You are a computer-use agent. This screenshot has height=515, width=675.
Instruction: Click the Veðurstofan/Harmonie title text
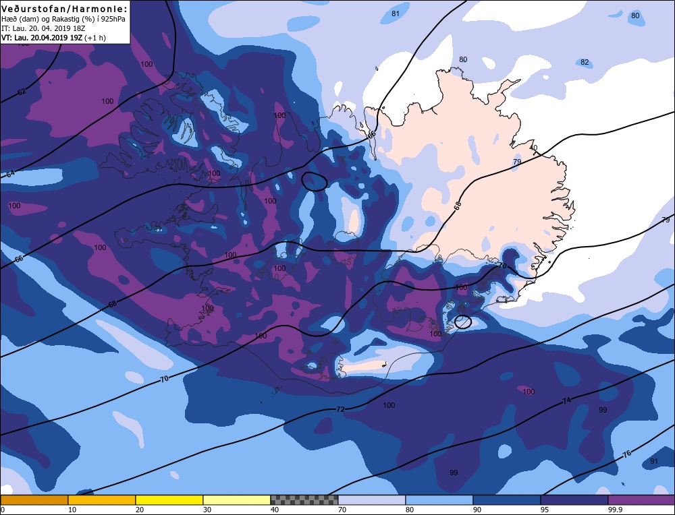65,9
